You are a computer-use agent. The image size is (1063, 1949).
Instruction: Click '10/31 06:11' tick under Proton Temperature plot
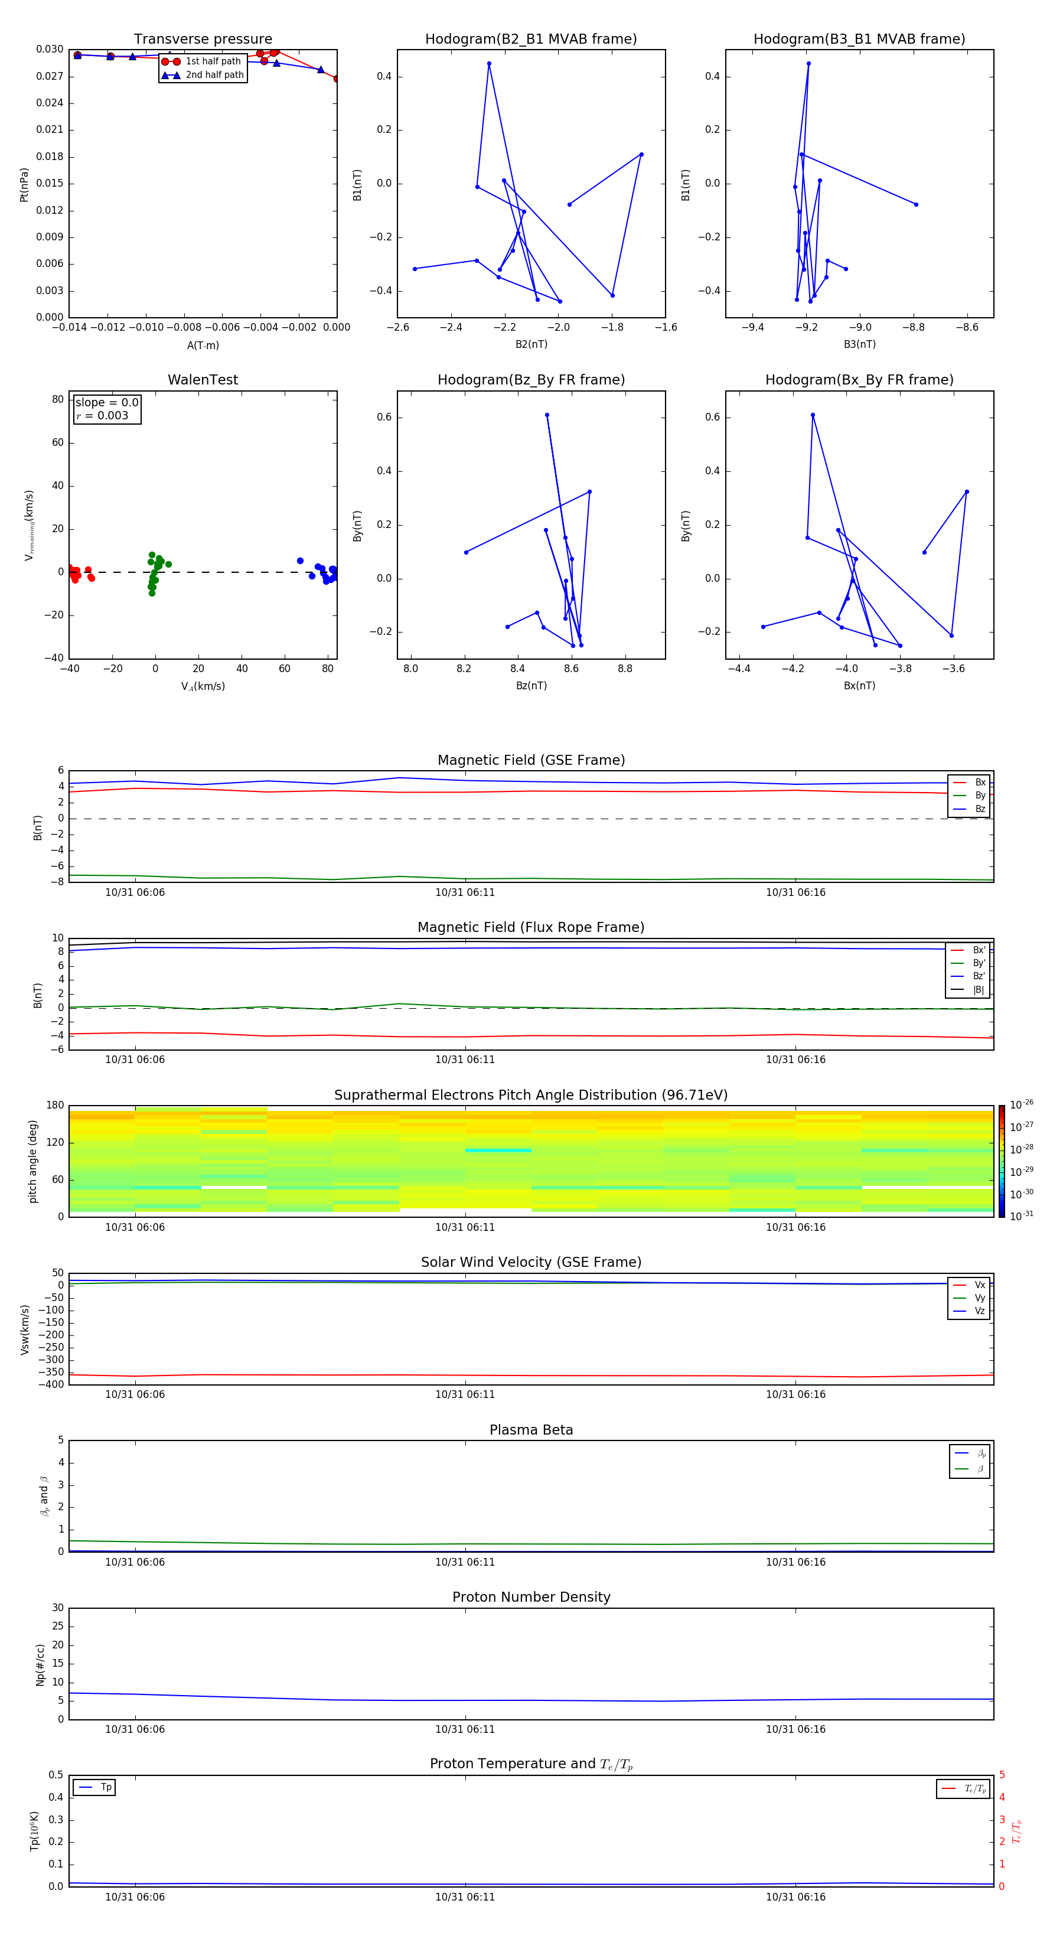point(465,1897)
